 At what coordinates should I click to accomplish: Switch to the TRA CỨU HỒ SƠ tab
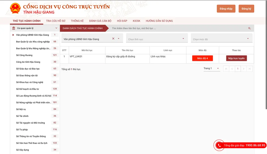coord(56,21)
